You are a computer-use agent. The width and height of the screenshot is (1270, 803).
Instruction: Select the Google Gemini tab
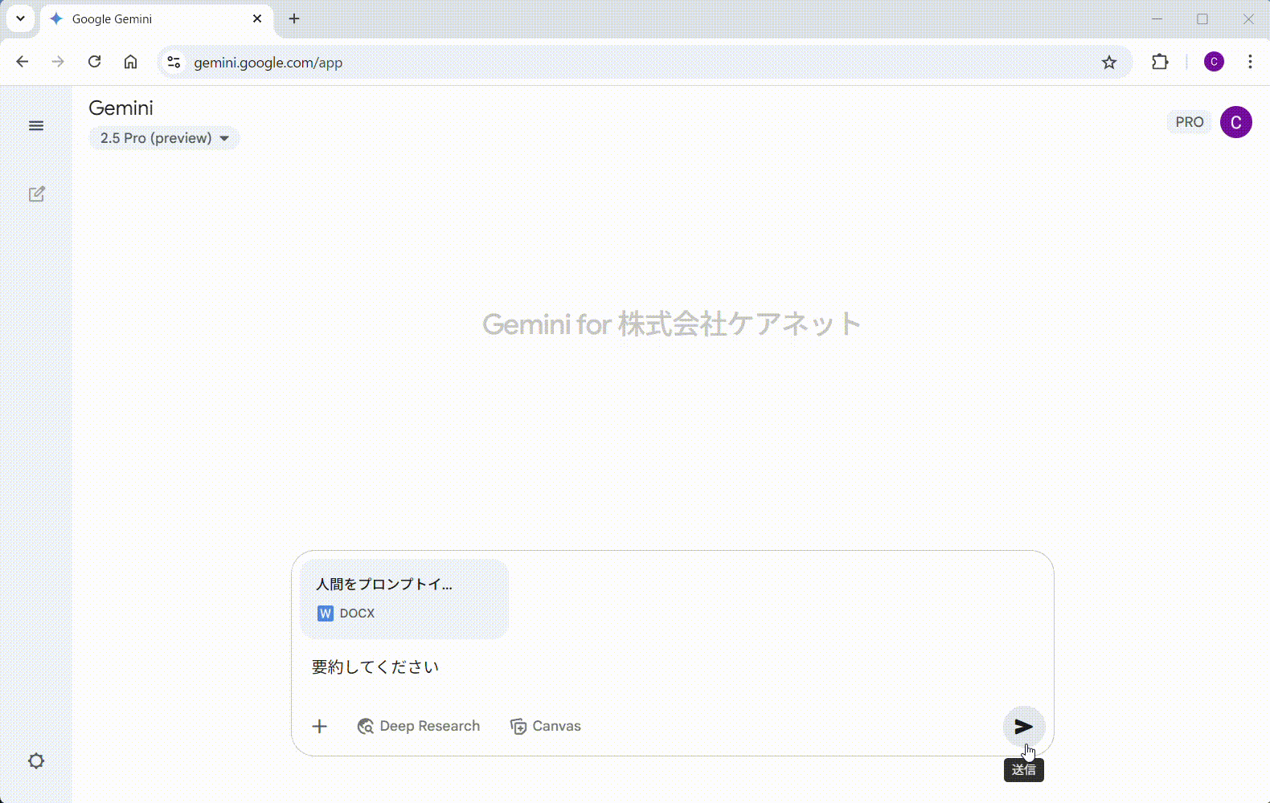pyautogui.click(x=157, y=19)
